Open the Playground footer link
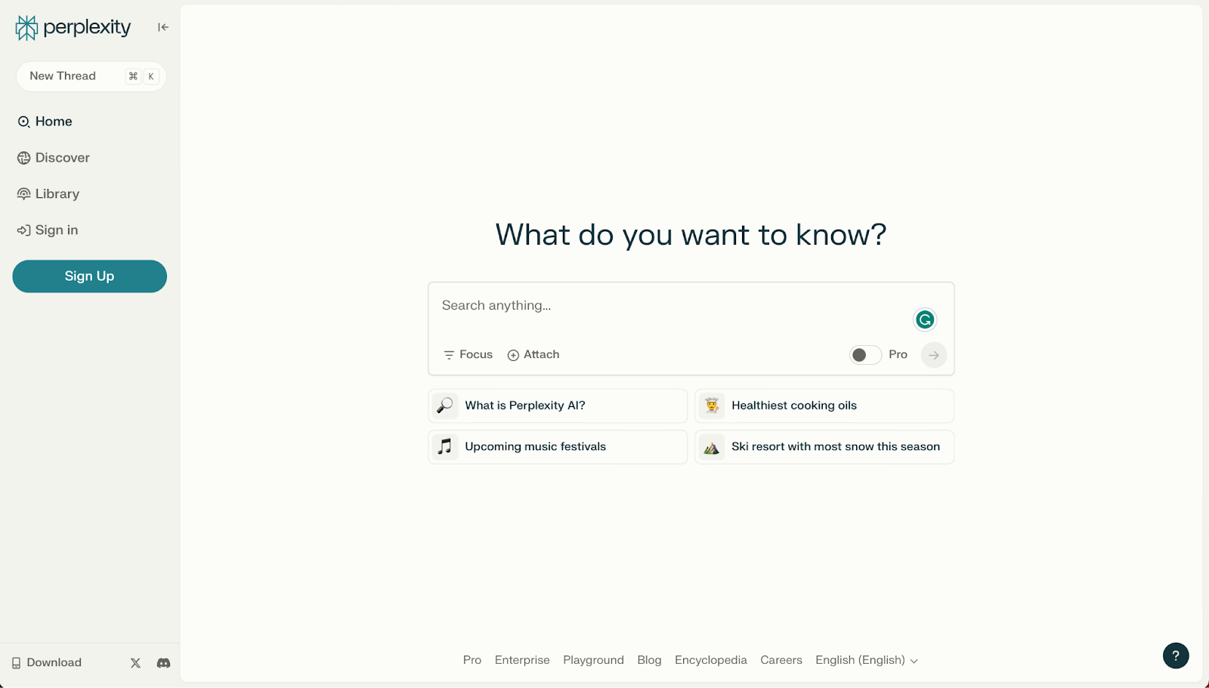The height and width of the screenshot is (688, 1209). [593, 660]
